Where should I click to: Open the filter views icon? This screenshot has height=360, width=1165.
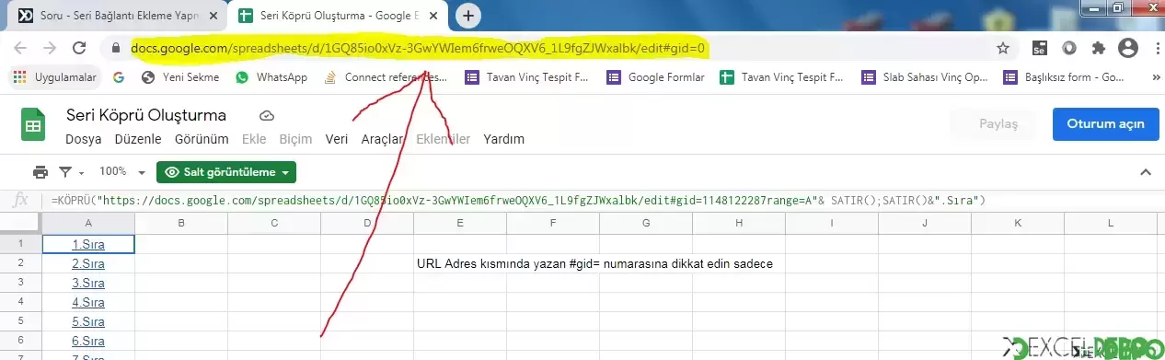(x=65, y=172)
